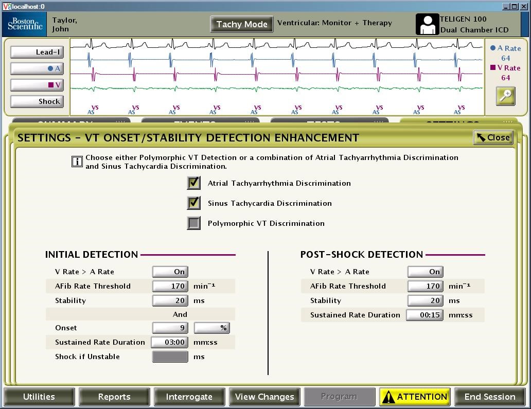Toggle the atrial A channel trace button
The width and height of the screenshot is (531, 409).
(x=37, y=68)
